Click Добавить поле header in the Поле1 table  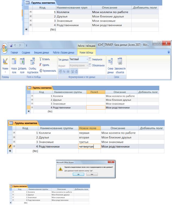[x=148, y=92]
